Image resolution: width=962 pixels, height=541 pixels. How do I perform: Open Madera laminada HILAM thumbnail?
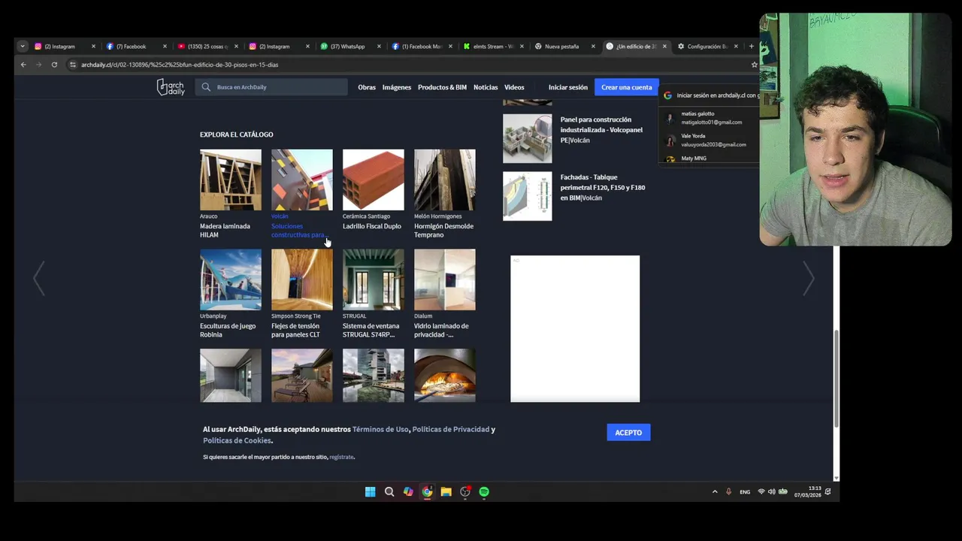click(231, 180)
